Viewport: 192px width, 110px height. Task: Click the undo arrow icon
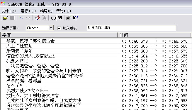point(21,18)
